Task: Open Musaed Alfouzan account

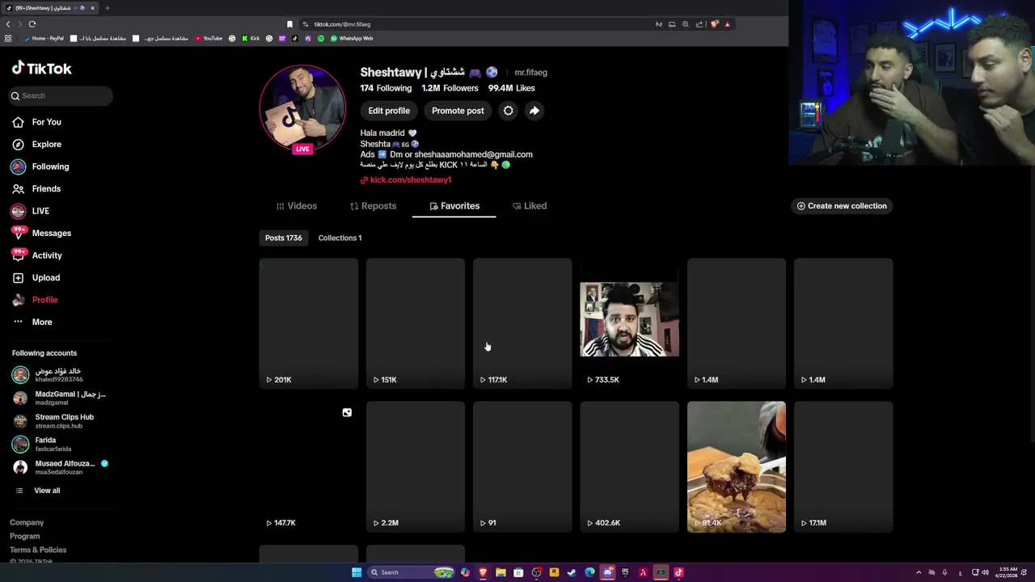Action: 61,467
